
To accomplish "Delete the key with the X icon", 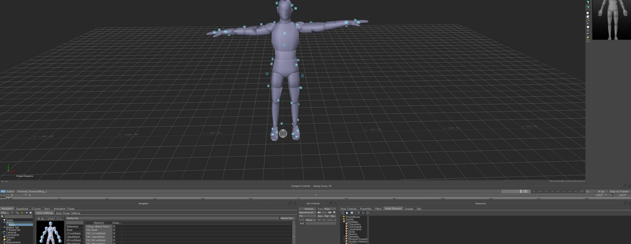I will [334, 213].
